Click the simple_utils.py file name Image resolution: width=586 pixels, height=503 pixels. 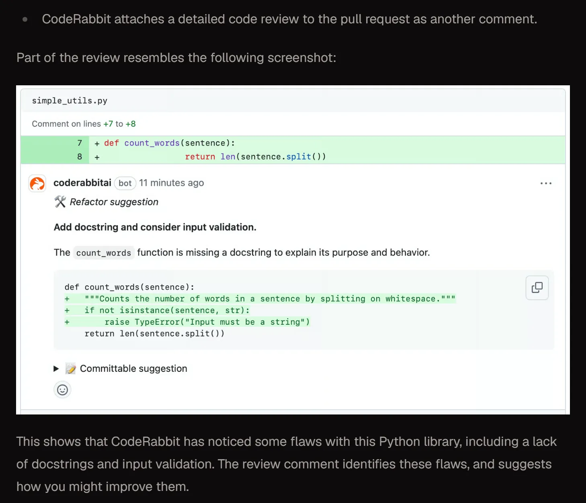tap(70, 101)
